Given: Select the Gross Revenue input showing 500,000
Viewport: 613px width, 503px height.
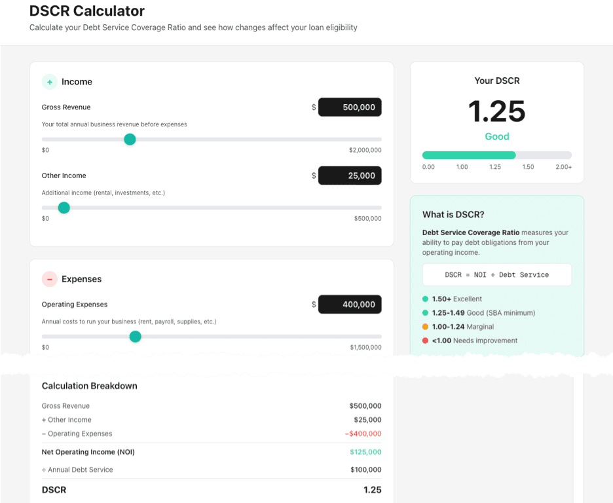Looking at the screenshot, I should [x=350, y=107].
